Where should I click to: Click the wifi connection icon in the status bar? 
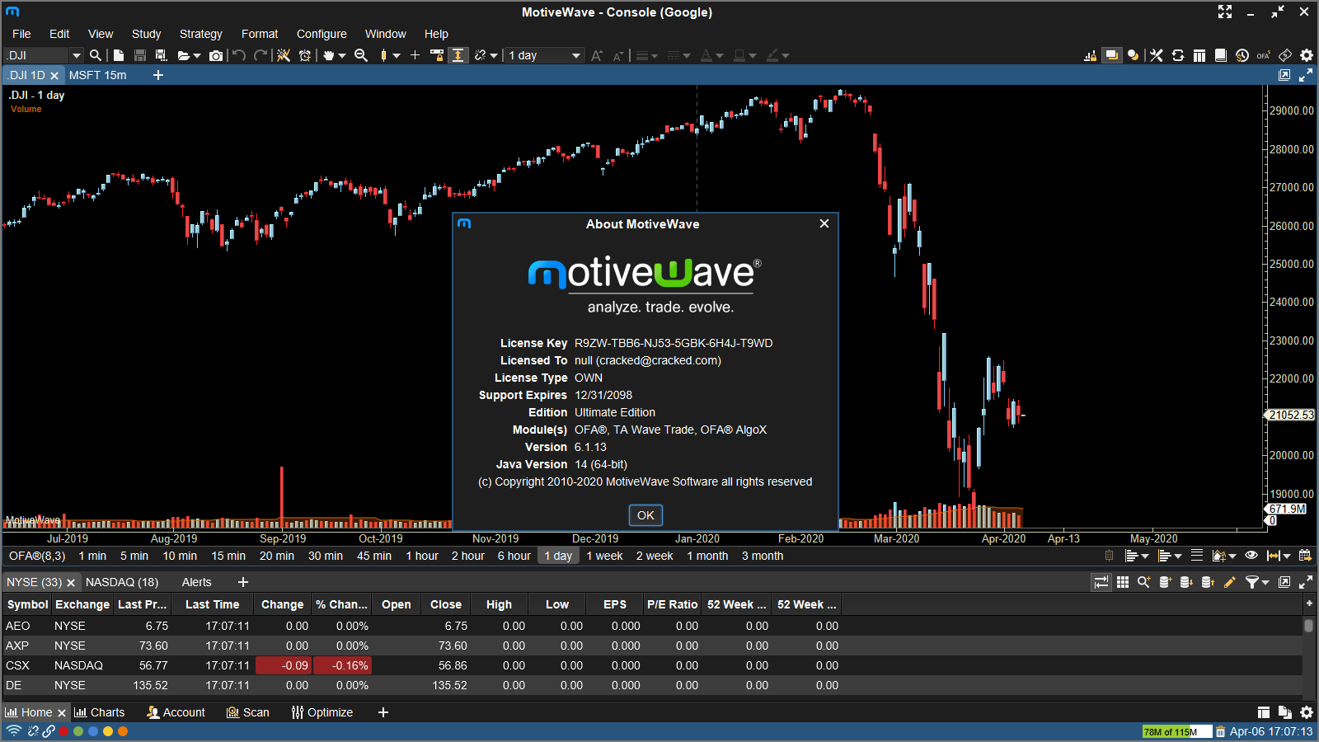point(13,731)
